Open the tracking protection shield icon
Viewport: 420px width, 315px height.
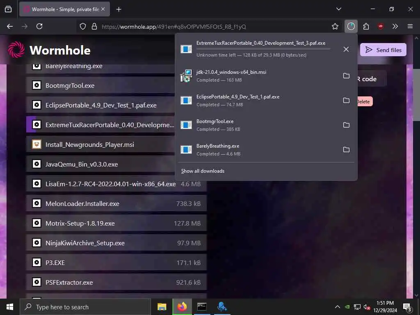(83, 26)
